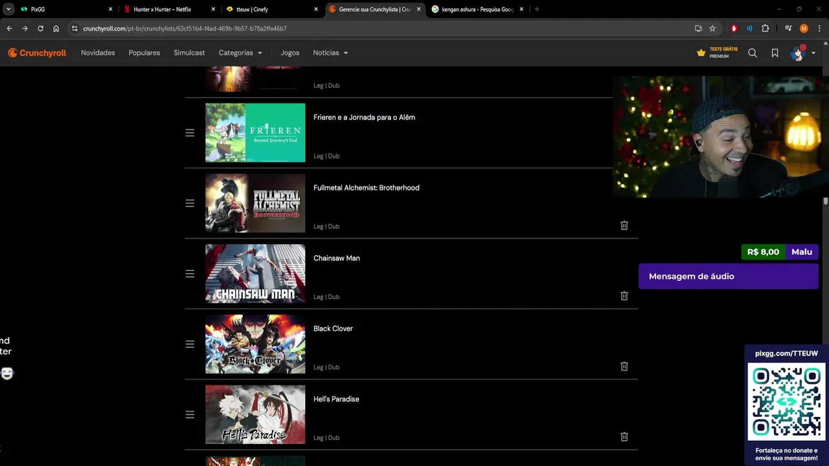
Task: Click the address bar URL field
Action: point(382,28)
